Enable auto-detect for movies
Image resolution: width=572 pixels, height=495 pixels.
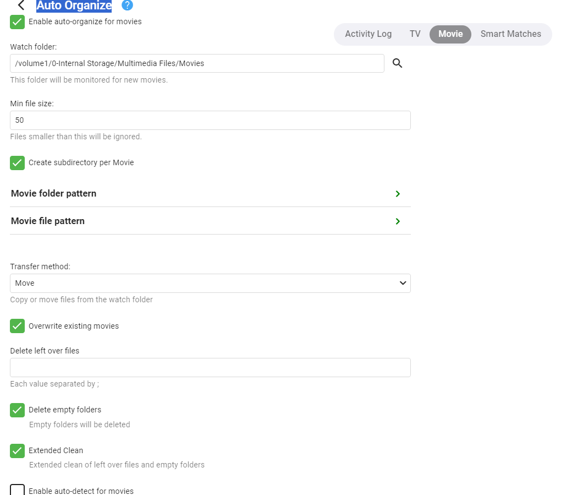tap(17, 489)
